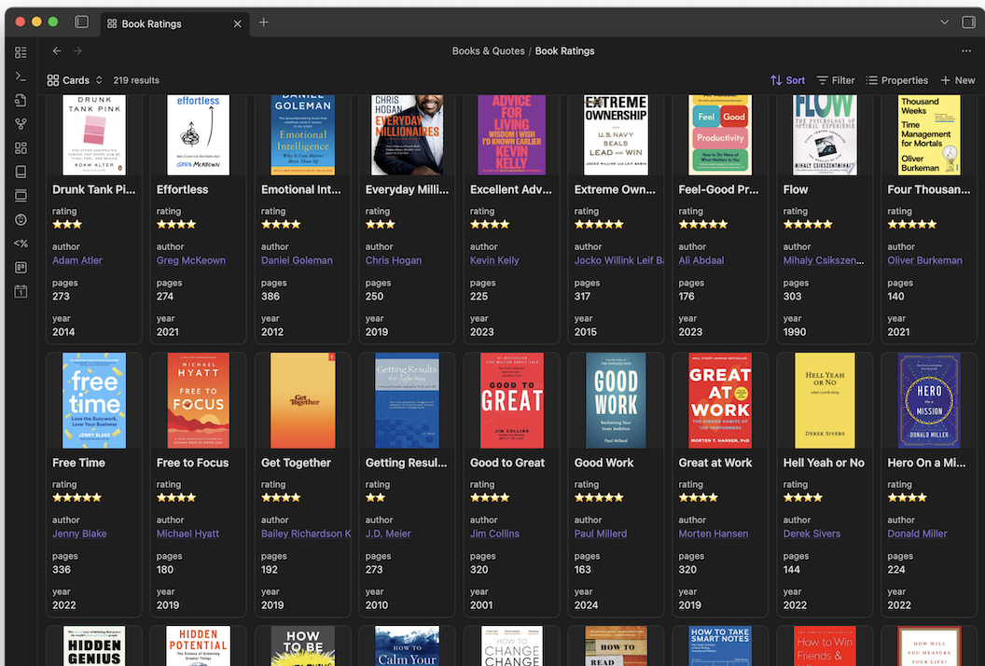Click the Feel-Good Productivity card title
The height and width of the screenshot is (666, 985).
click(x=718, y=189)
